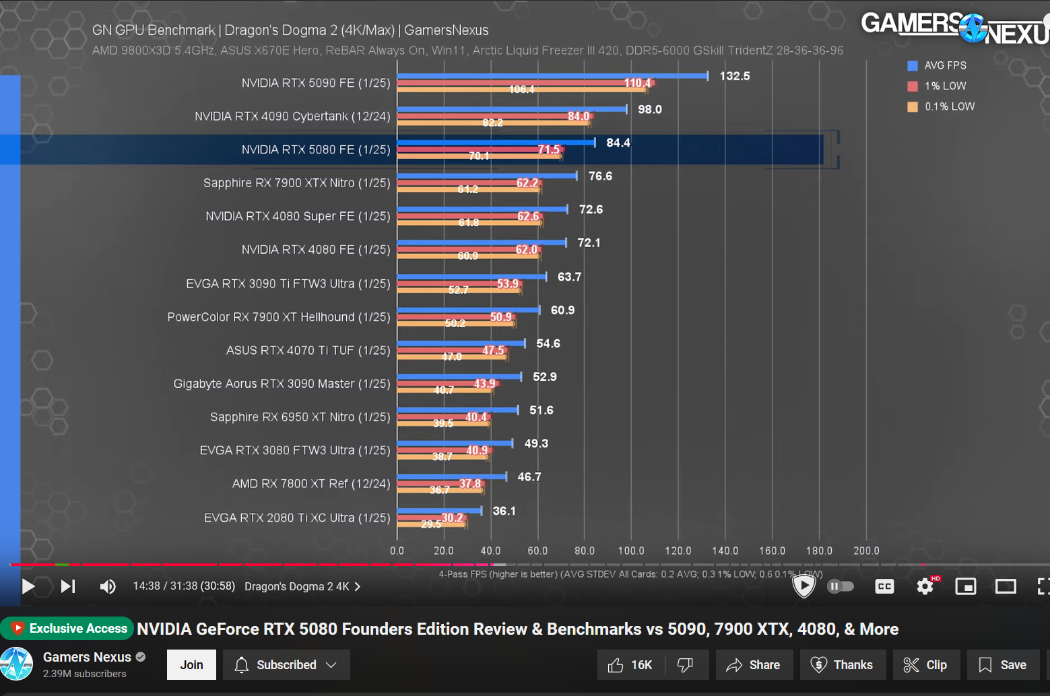Send a Thanks to the creator
This screenshot has width=1050, height=696.
[x=843, y=665]
